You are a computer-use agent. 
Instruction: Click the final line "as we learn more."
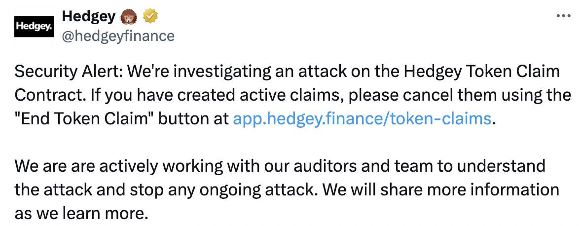coord(81,213)
